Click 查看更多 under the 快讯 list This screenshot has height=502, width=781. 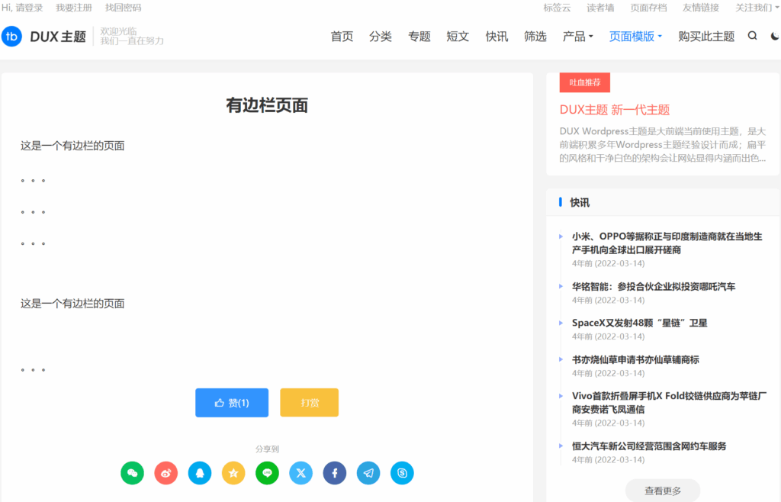pyautogui.click(x=663, y=491)
